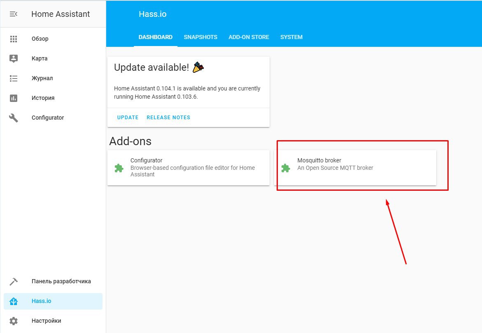Open the Журнал page
This screenshot has width=482, height=333.
point(53,78)
